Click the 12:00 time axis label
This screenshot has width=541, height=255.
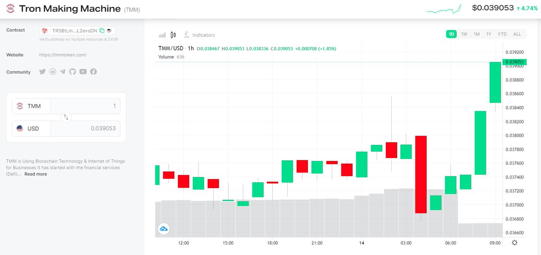pyautogui.click(x=183, y=243)
